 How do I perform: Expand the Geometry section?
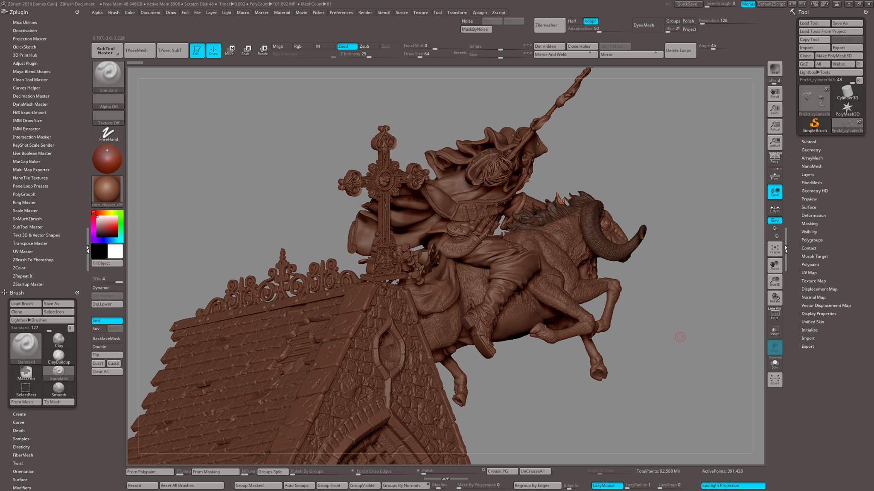811,150
